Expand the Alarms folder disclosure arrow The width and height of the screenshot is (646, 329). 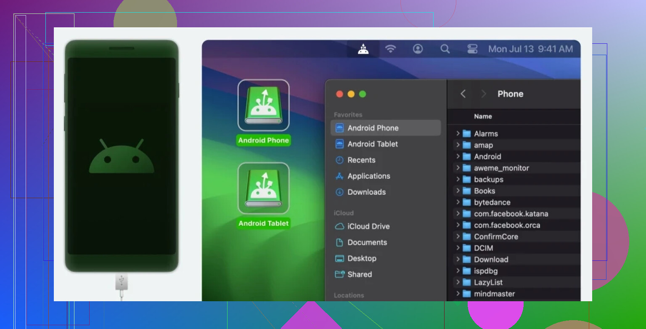(458, 133)
